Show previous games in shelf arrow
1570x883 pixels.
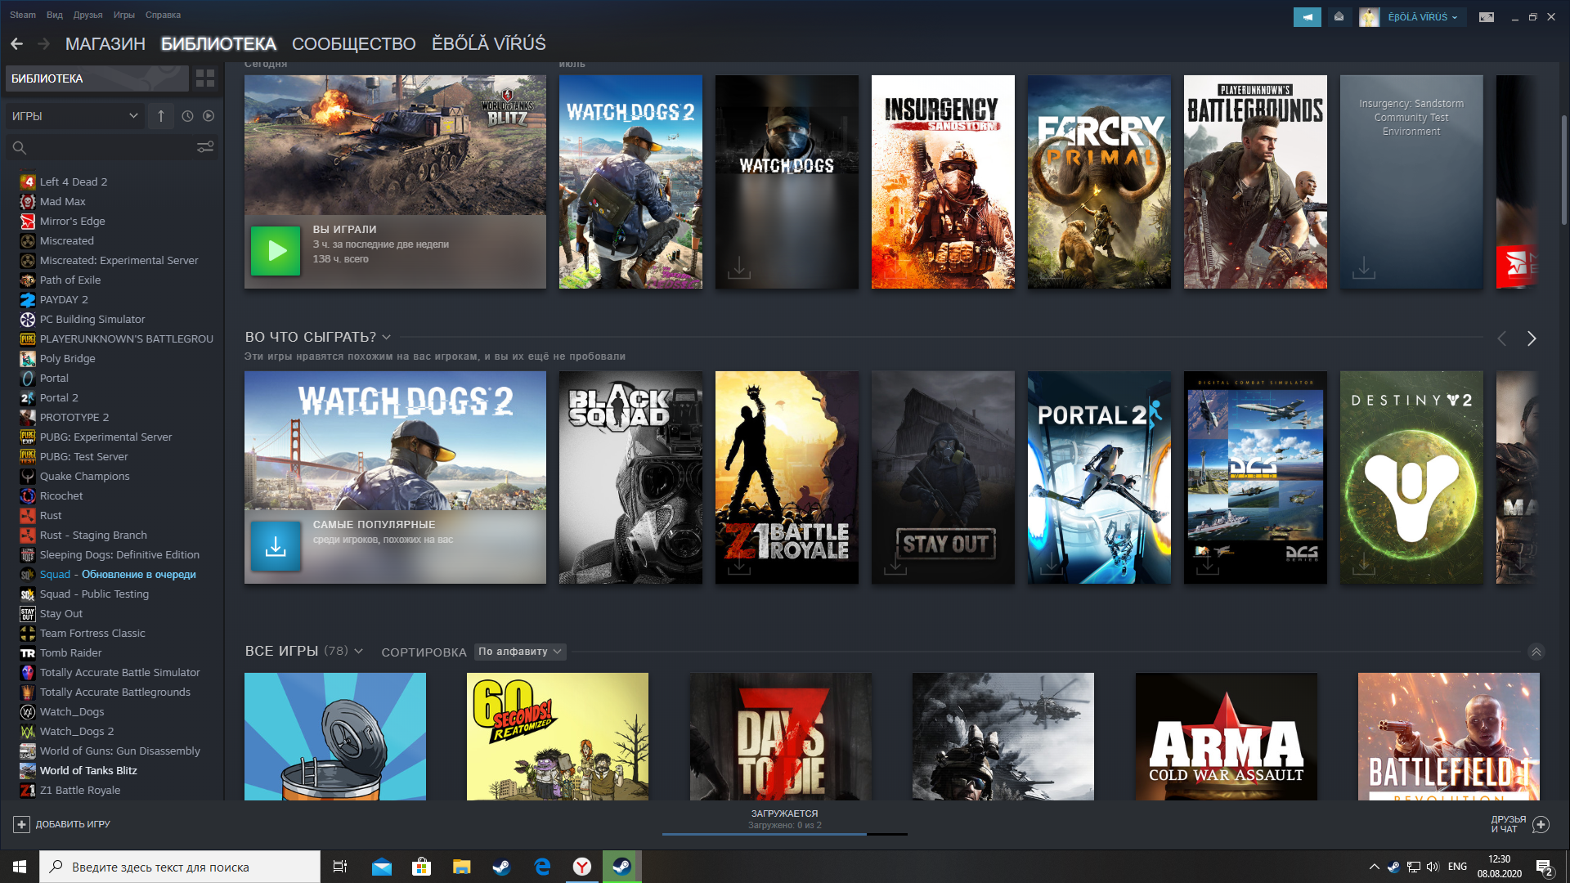click(x=1501, y=338)
